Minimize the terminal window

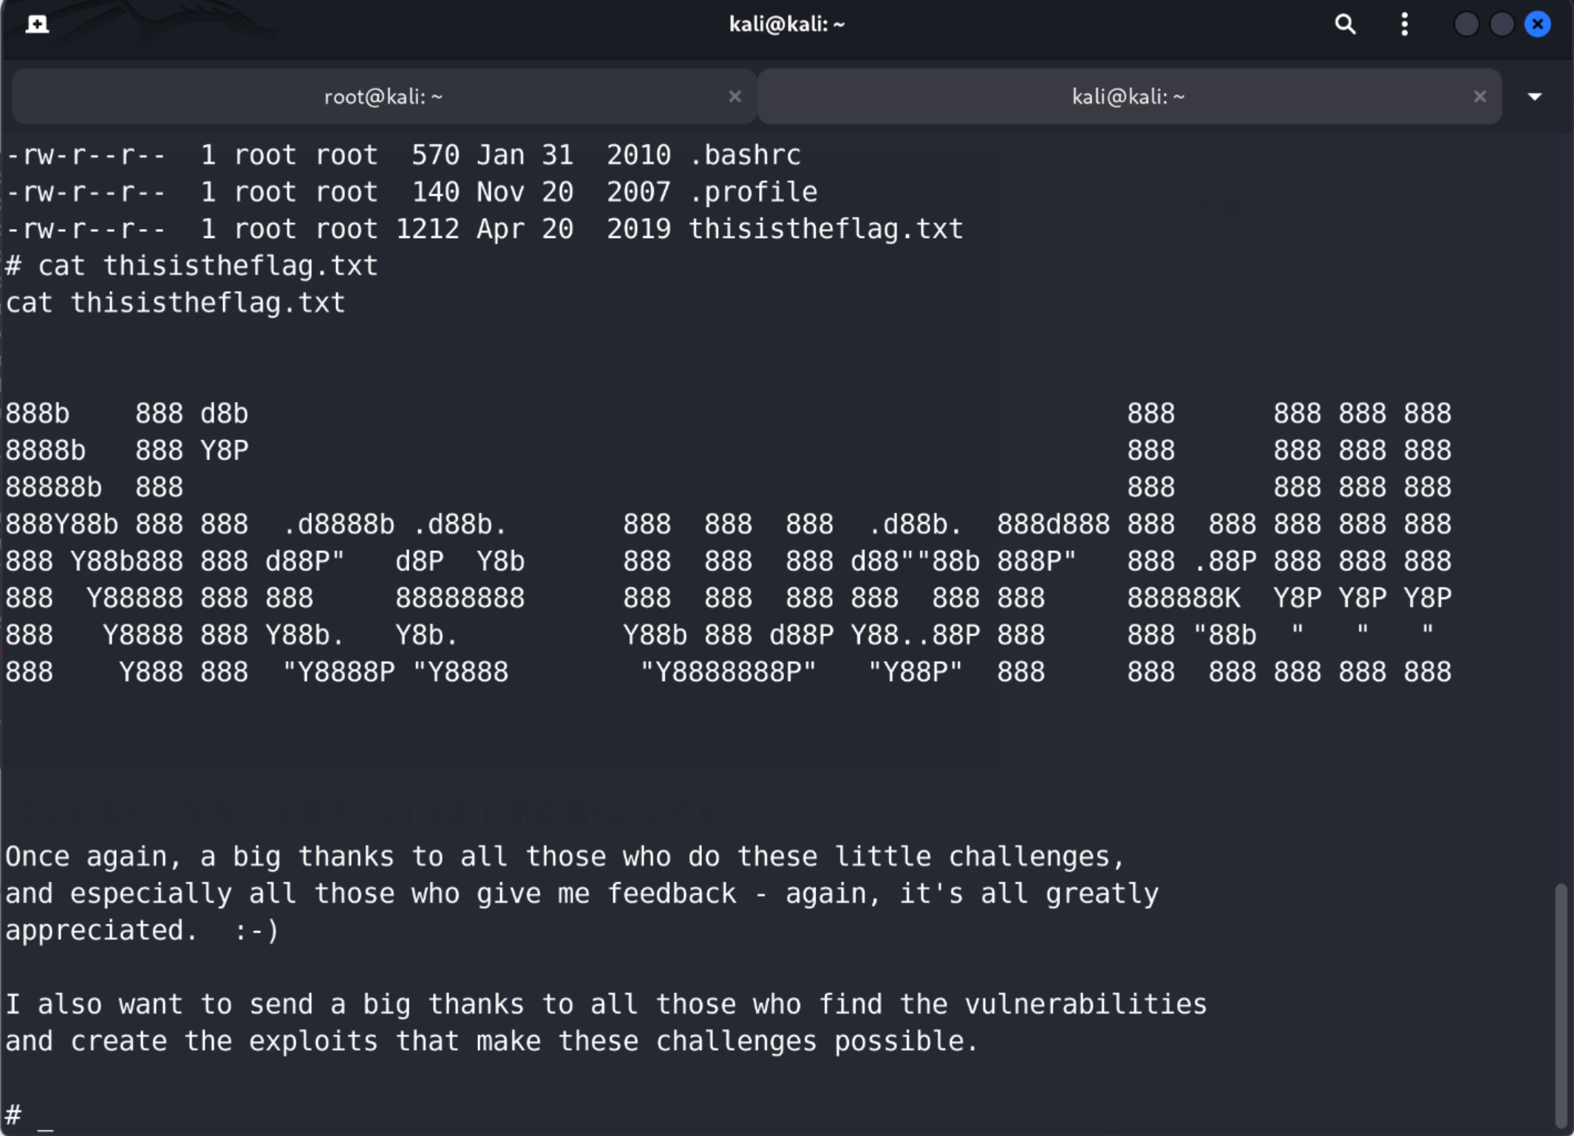(x=1466, y=24)
